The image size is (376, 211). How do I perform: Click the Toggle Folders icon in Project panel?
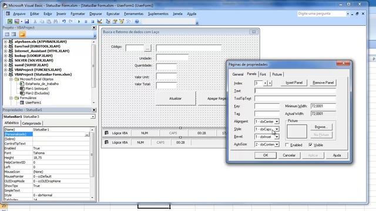click(x=22, y=35)
